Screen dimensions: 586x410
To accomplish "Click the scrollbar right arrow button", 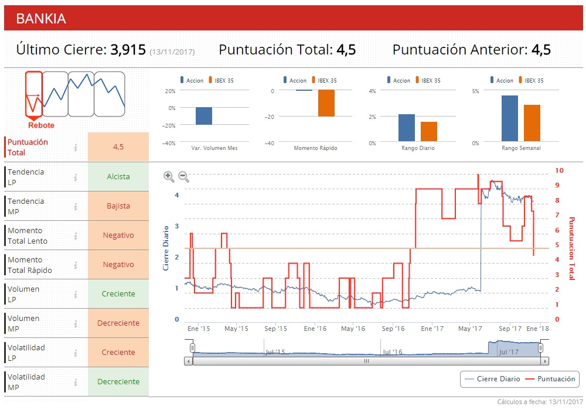I will tap(545, 361).
